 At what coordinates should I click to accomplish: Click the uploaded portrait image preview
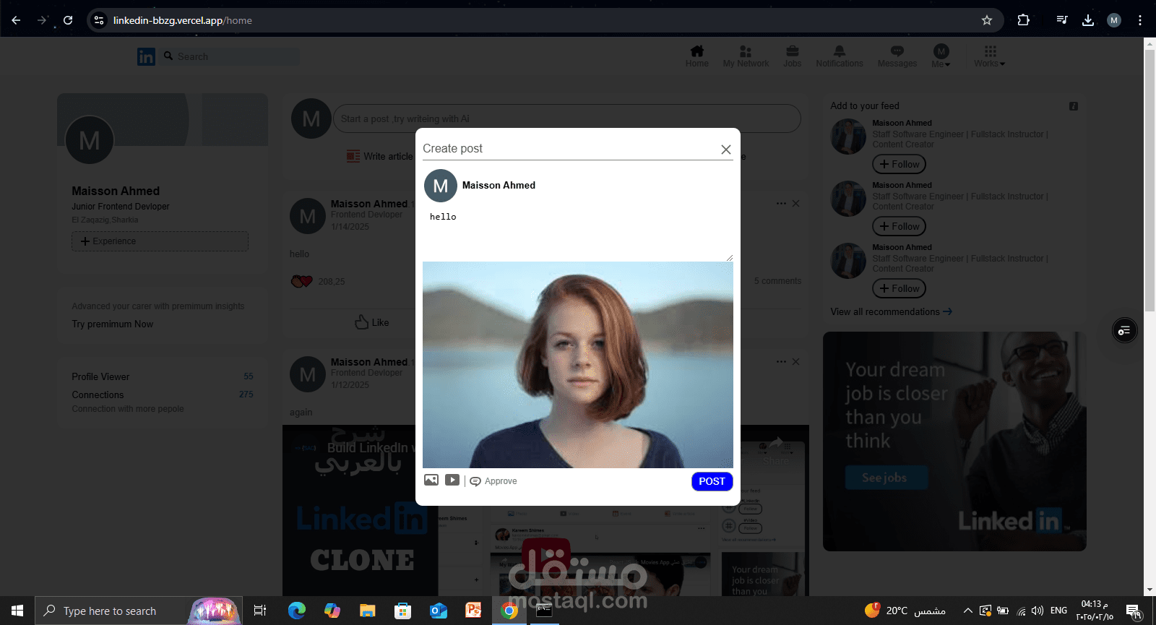pyautogui.click(x=578, y=365)
